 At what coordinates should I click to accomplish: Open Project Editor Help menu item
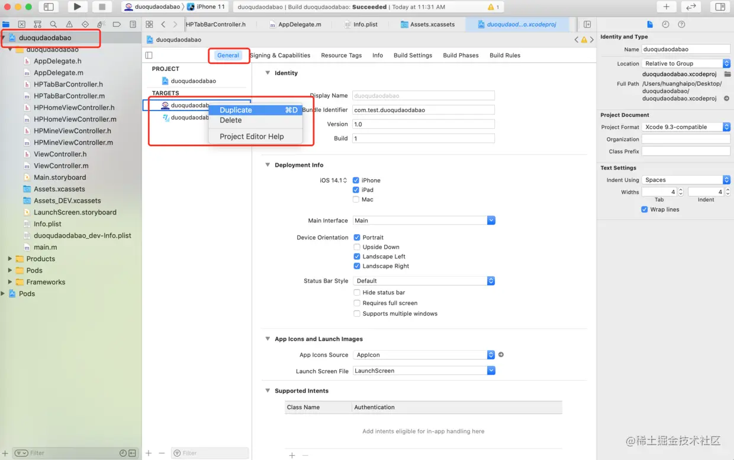click(255, 137)
